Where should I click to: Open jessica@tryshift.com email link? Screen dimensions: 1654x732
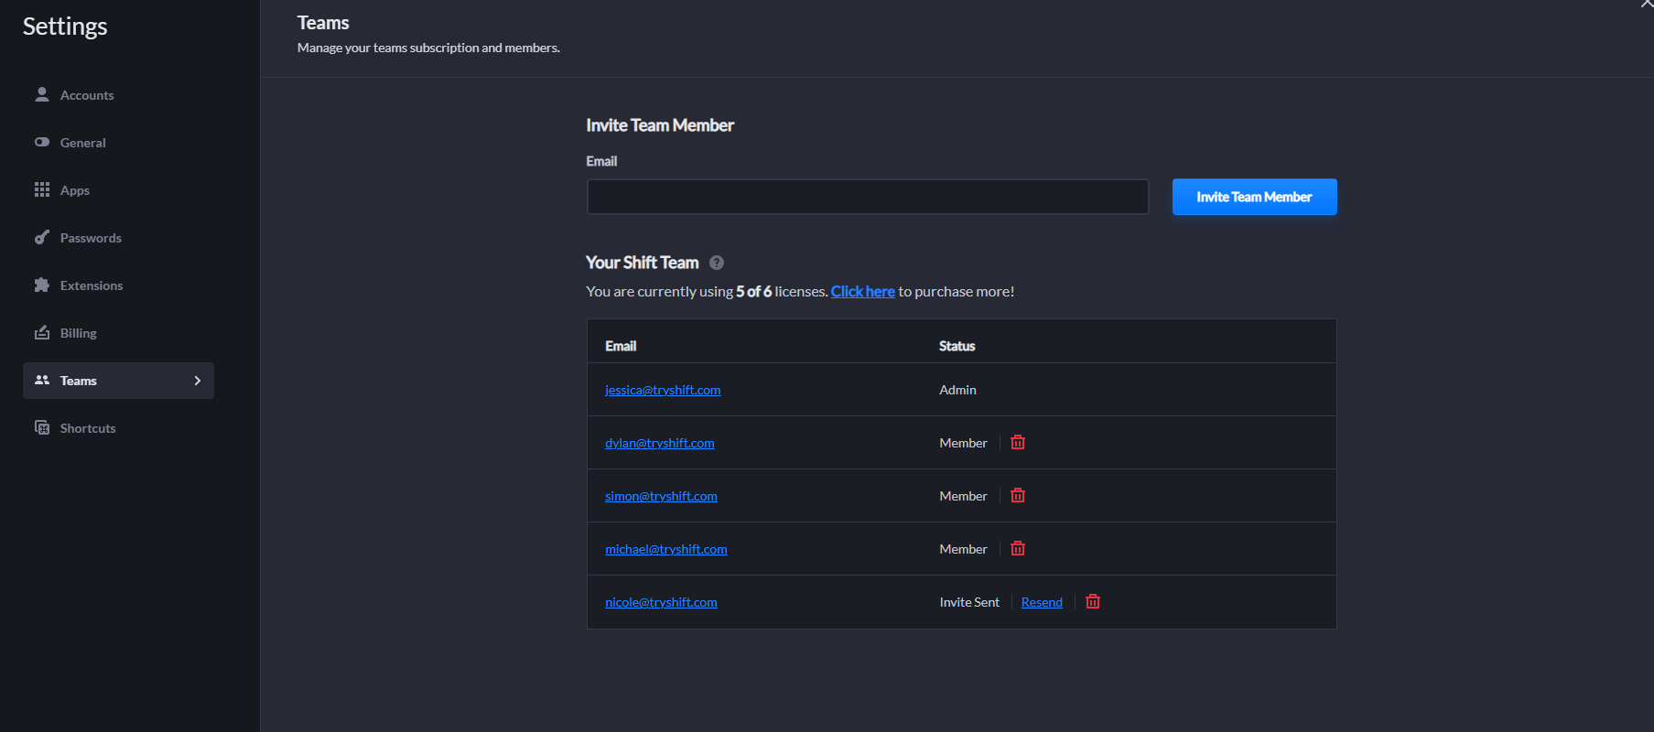pyautogui.click(x=663, y=390)
